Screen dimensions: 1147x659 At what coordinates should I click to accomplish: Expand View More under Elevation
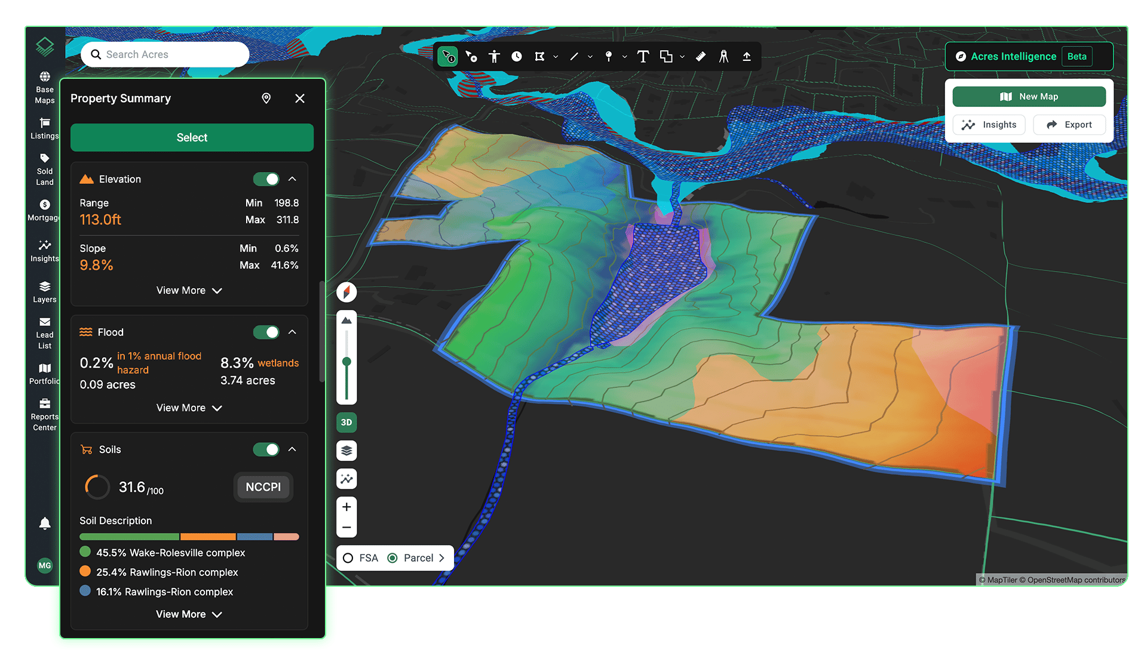click(x=189, y=290)
